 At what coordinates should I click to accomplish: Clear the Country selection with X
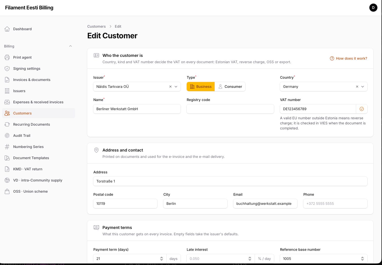357,87
